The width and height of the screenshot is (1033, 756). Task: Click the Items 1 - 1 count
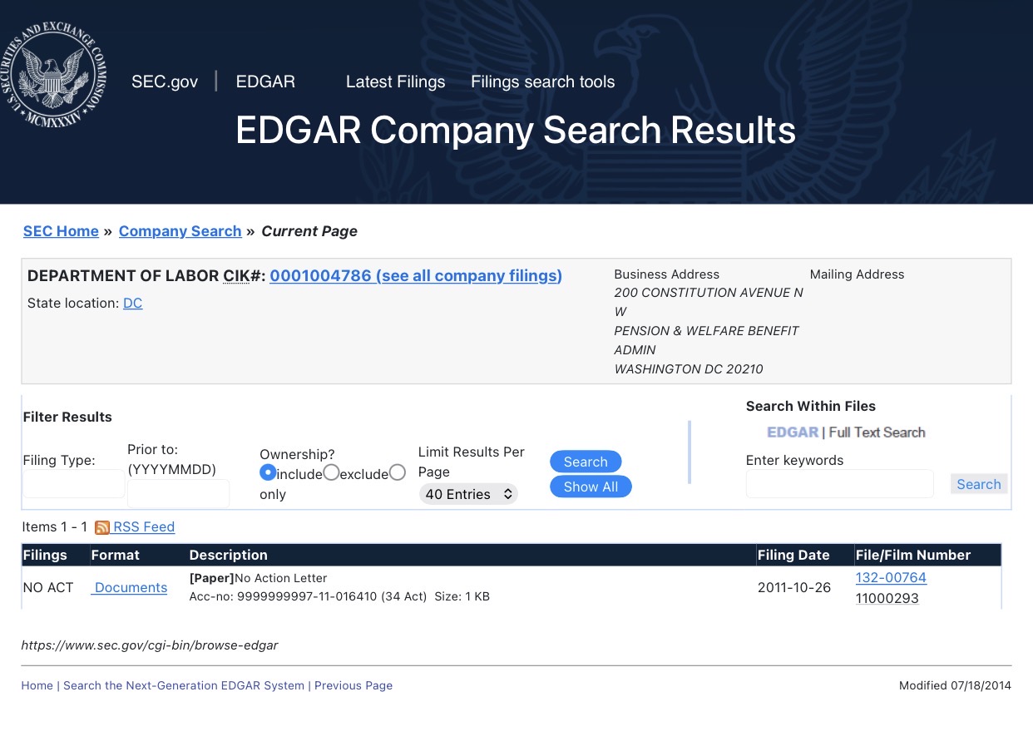(55, 526)
